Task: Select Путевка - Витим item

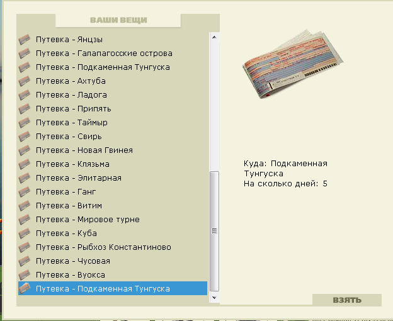Action: (x=113, y=206)
